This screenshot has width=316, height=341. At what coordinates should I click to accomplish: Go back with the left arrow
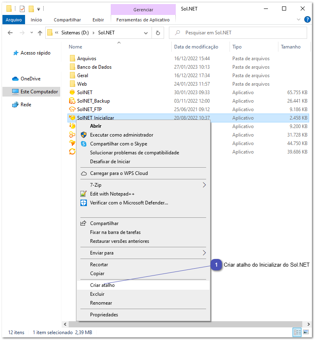point(10,33)
